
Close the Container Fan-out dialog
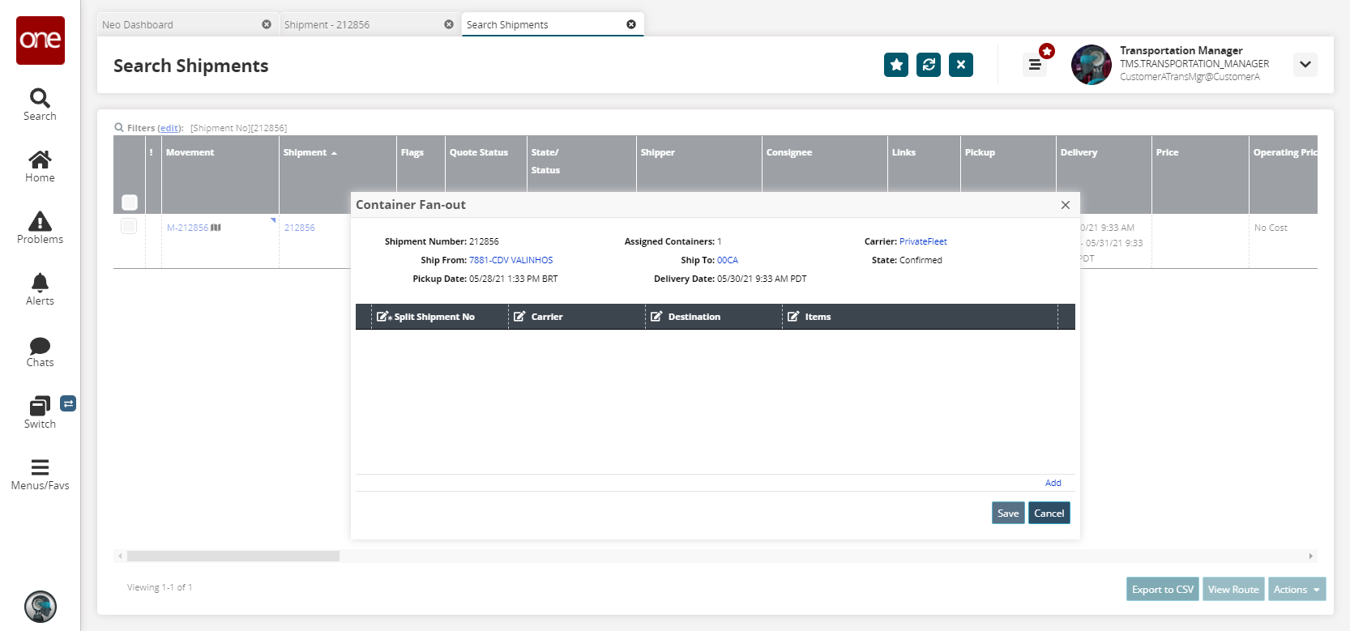tap(1065, 205)
